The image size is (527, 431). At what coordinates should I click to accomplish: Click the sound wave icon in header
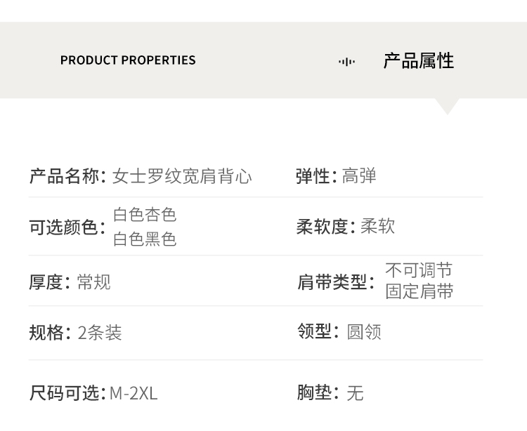point(346,61)
